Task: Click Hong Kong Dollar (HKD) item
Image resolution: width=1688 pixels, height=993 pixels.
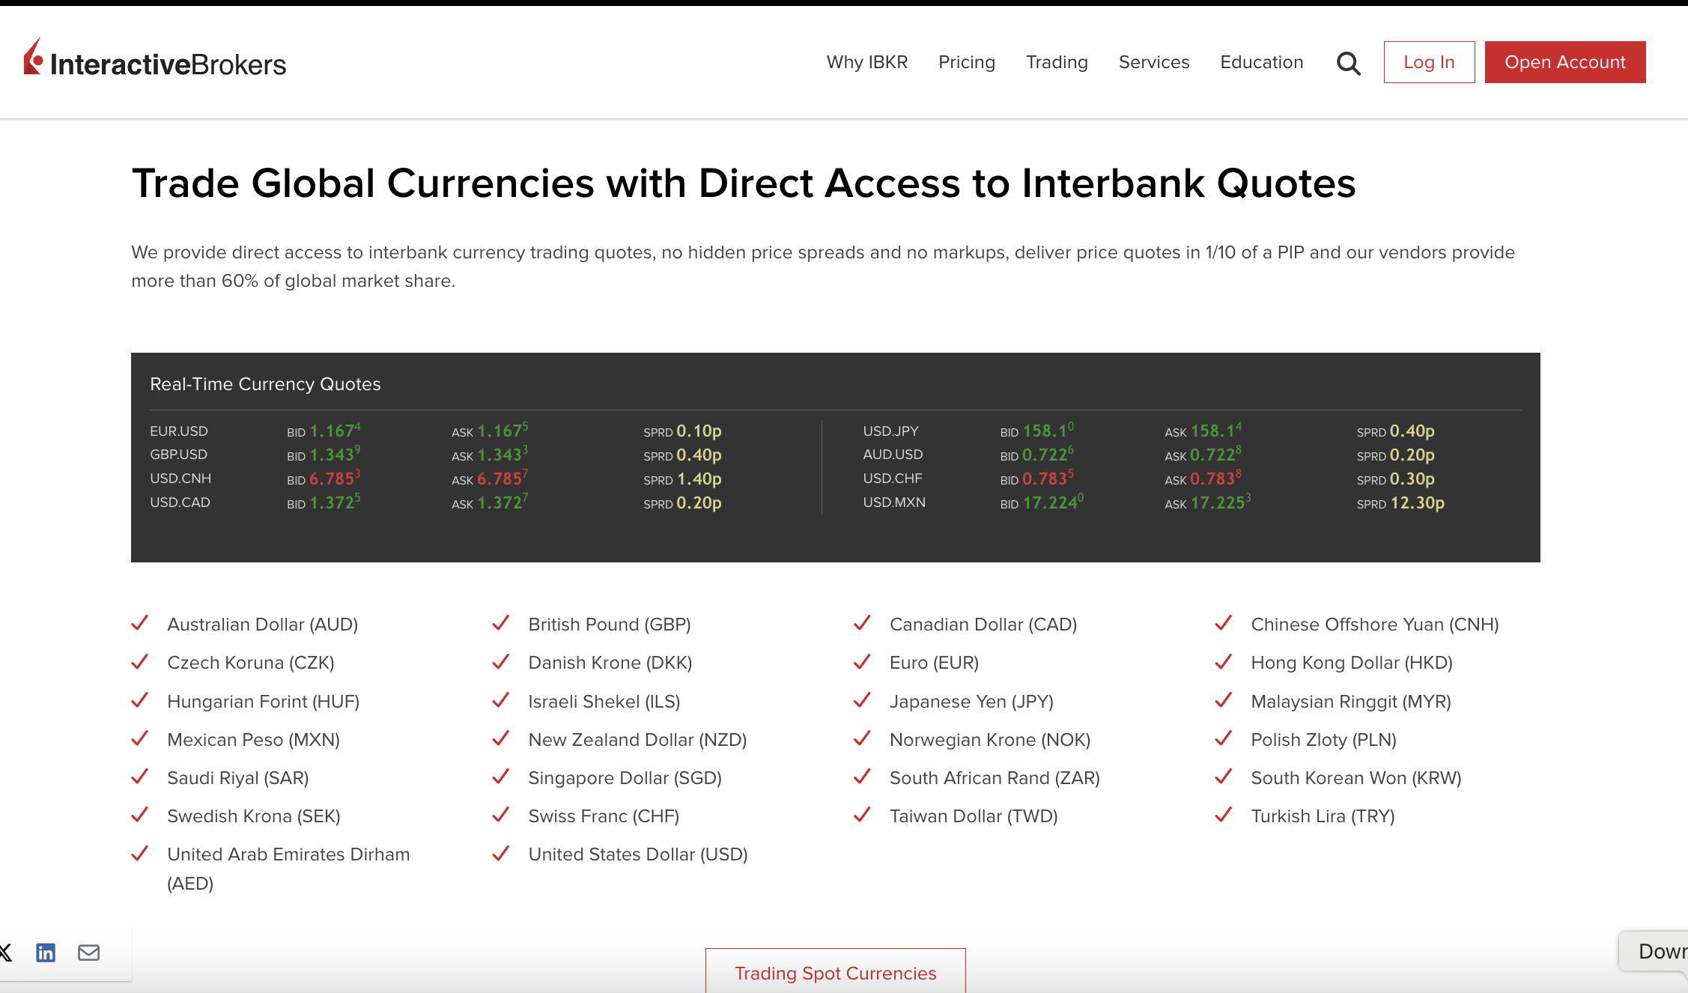Action: [1352, 663]
